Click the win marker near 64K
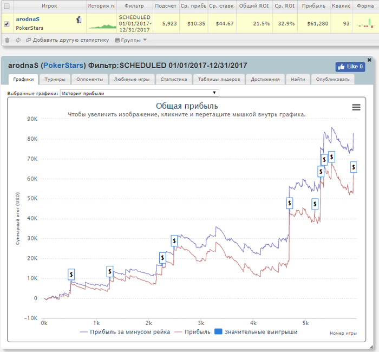This screenshot has width=379, height=352. (x=321, y=172)
